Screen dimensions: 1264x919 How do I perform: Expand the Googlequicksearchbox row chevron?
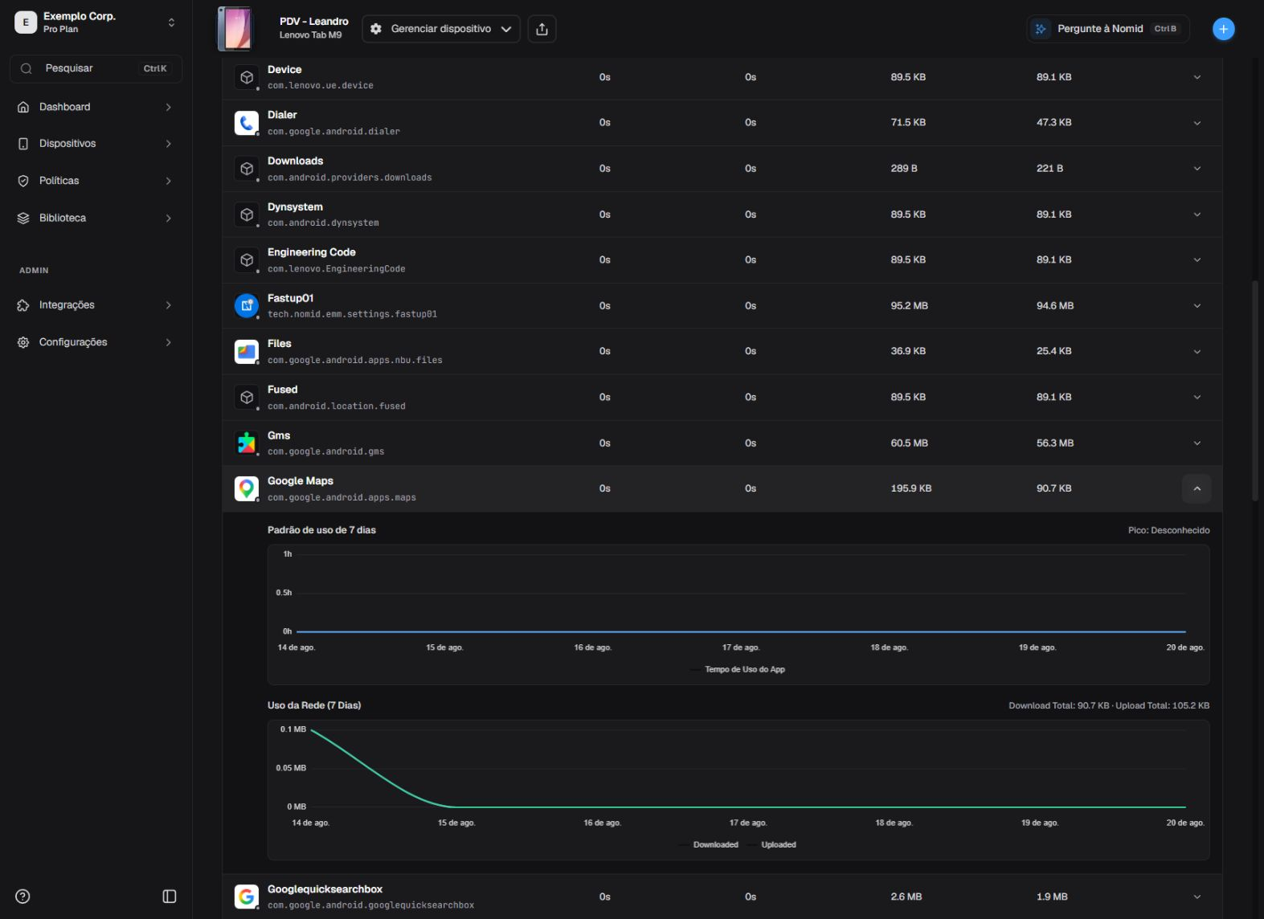[x=1197, y=897]
